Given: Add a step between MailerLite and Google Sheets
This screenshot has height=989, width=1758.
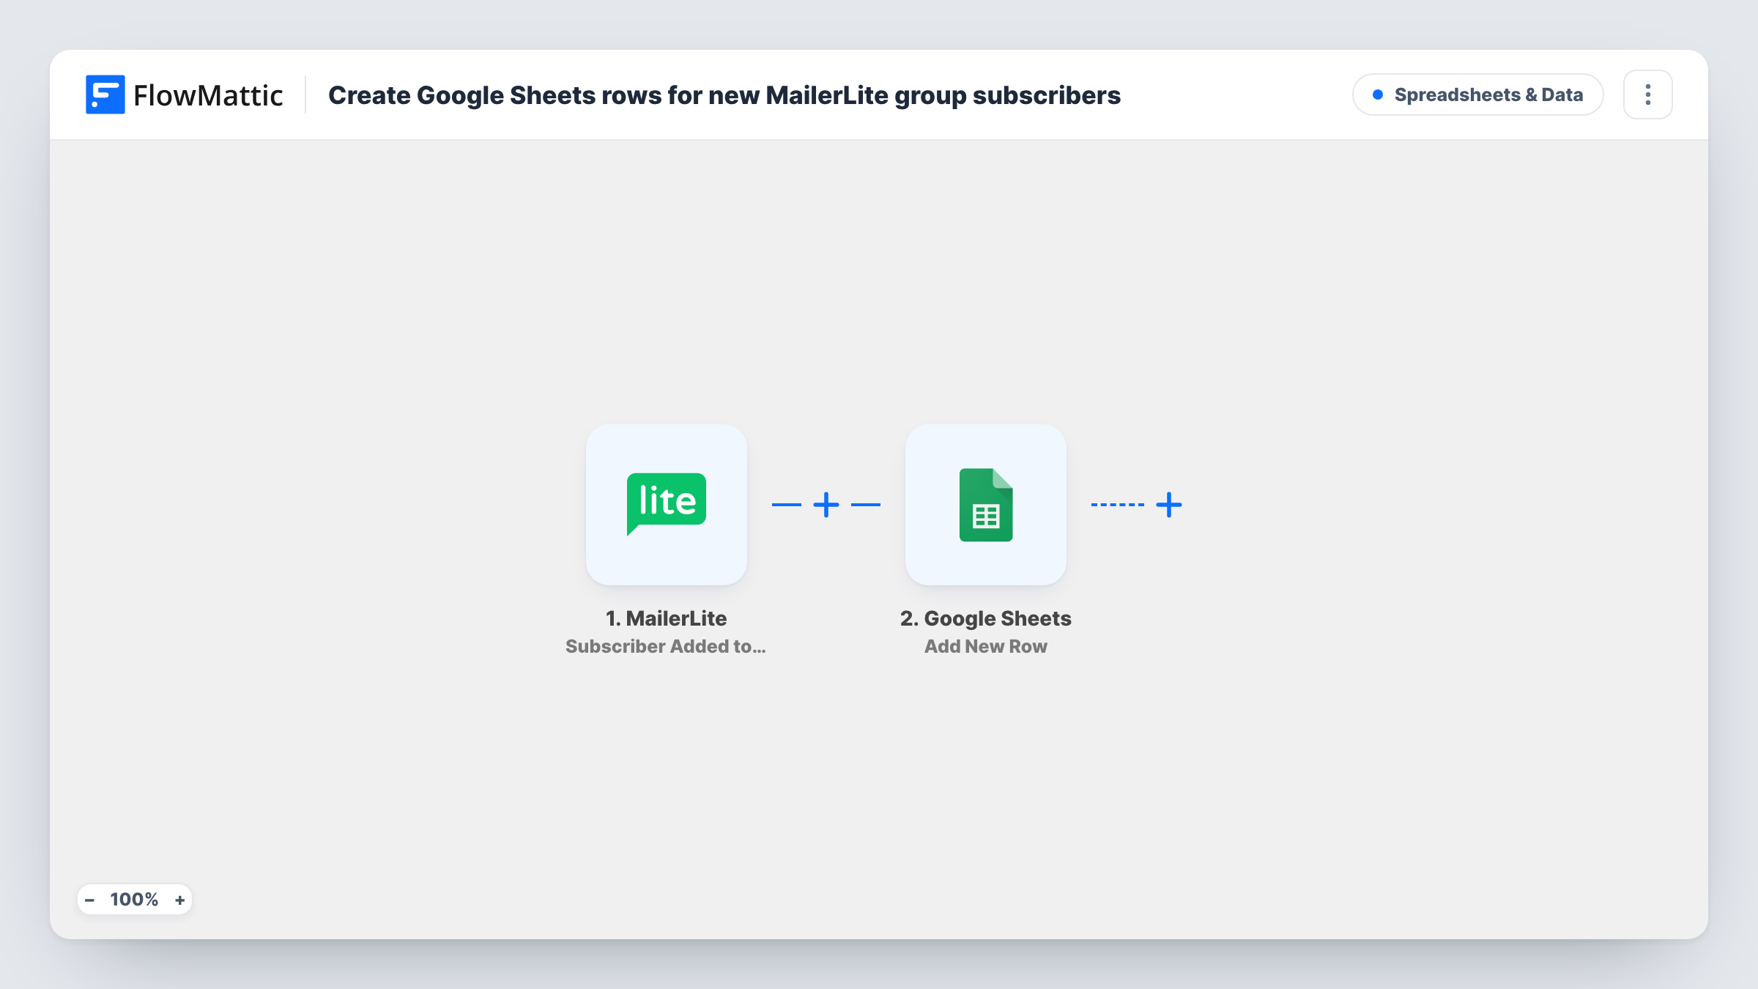Looking at the screenshot, I should 826,505.
